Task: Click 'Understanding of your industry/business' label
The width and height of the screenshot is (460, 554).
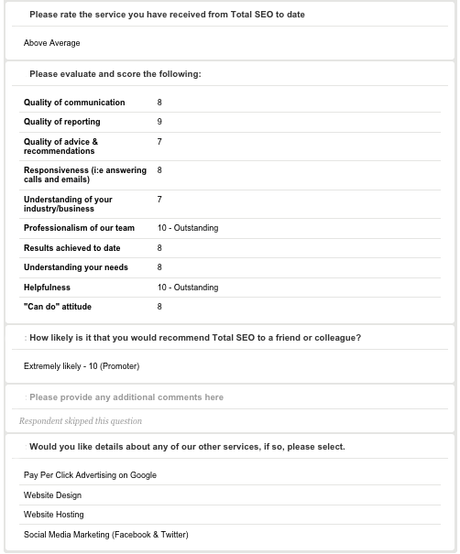Action: pyautogui.click(x=68, y=204)
